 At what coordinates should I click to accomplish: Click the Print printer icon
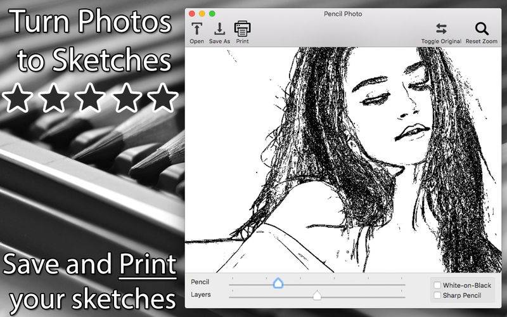243,29
